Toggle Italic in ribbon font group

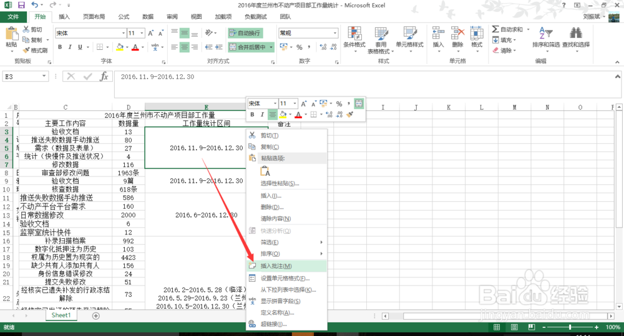pyautogui.click(x=70, y=47)
